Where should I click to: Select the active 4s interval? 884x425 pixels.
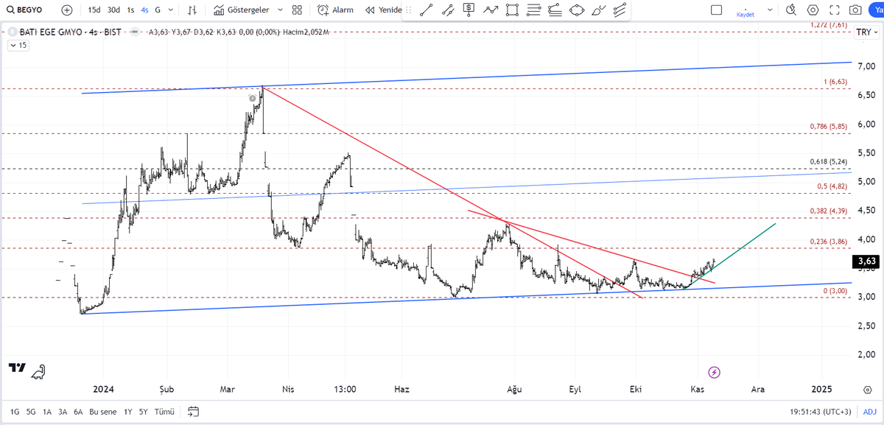[x=144, y=10]
